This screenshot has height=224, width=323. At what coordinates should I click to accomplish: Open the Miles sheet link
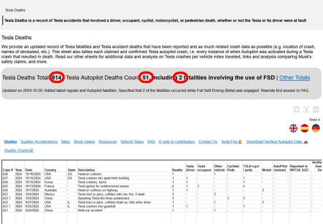(x=66, y=141)
